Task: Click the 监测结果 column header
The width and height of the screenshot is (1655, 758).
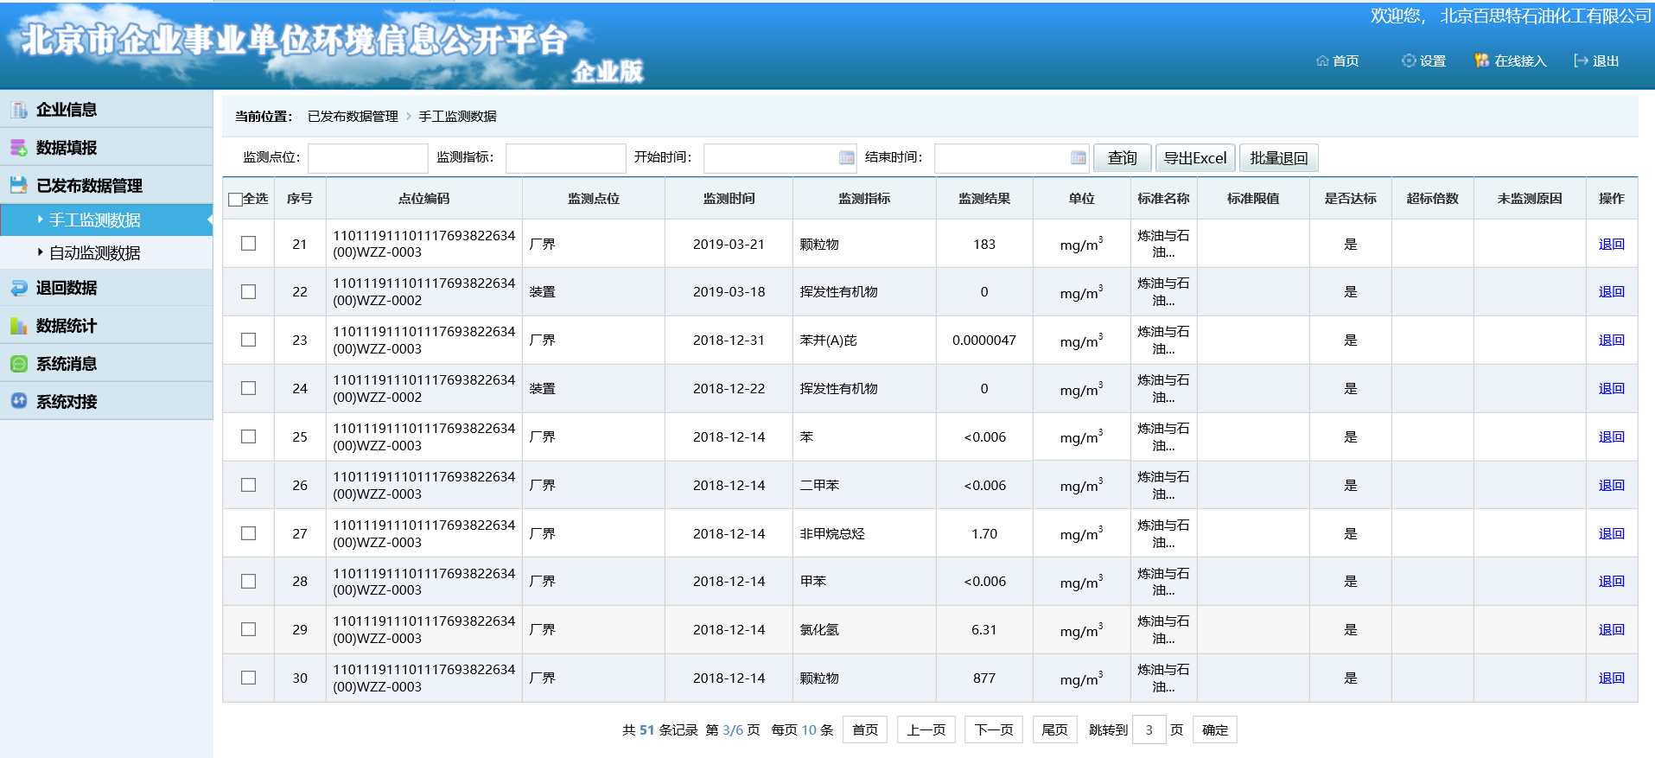Action: [x=984, y=199]
